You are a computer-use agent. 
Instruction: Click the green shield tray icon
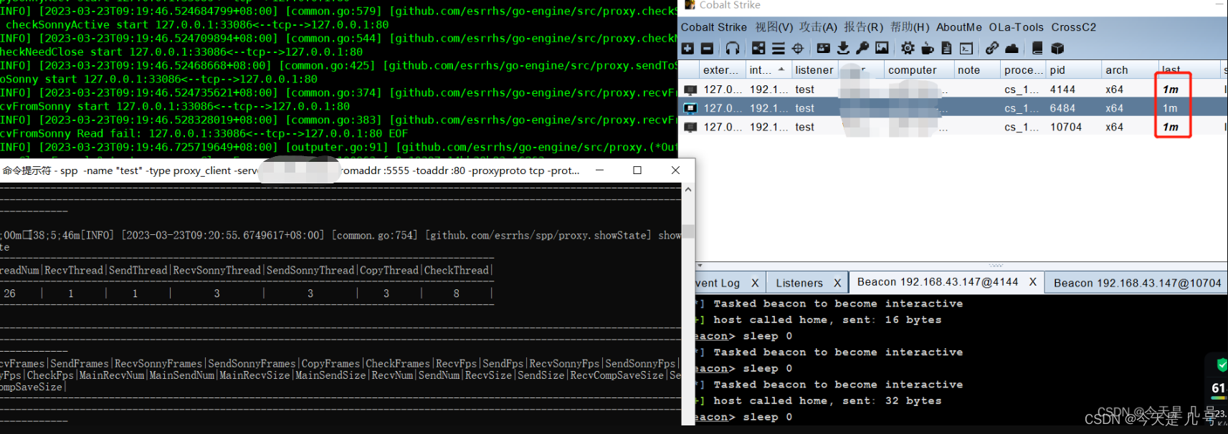(x=1222, y=365)
